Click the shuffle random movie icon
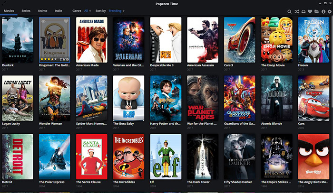The width and height of the screenshot is (333, 193). [296, 11]
